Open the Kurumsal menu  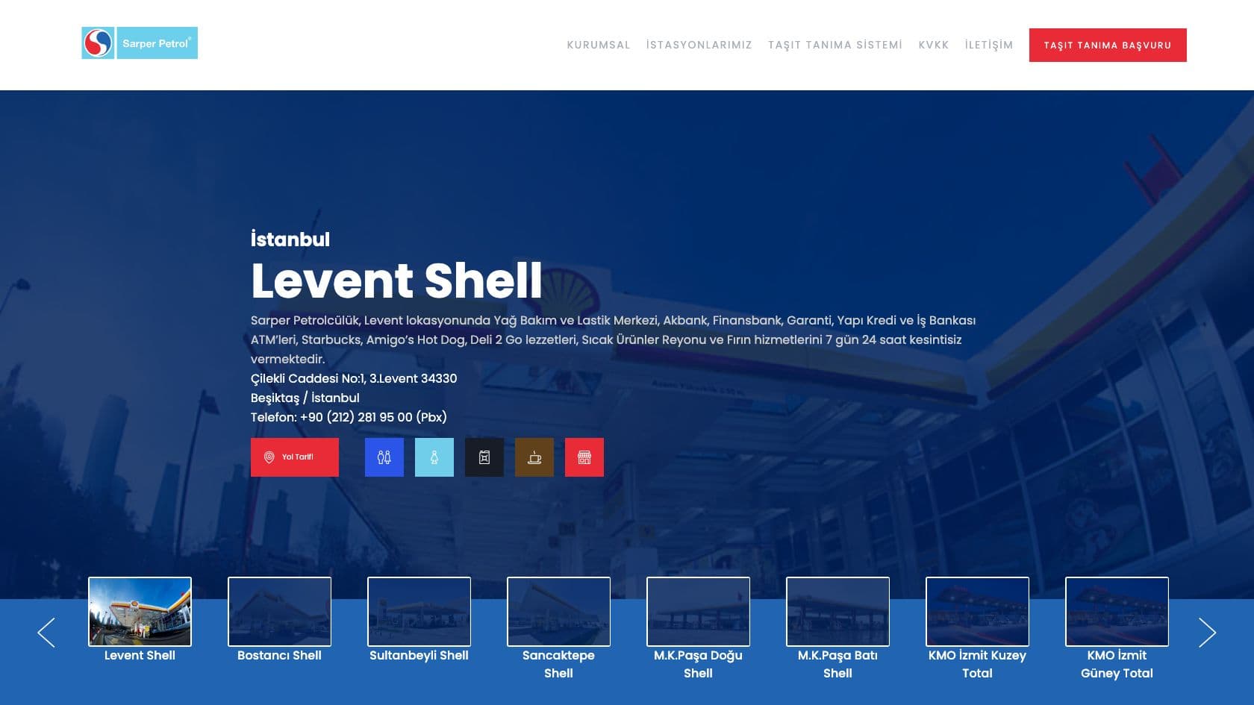[599, 45]
